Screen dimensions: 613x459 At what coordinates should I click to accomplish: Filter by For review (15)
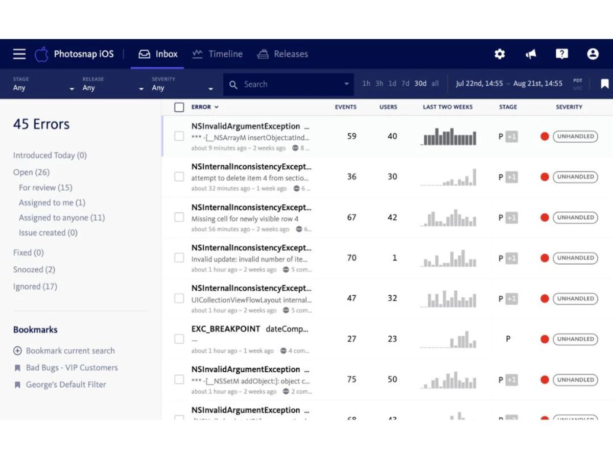(45, 188)
